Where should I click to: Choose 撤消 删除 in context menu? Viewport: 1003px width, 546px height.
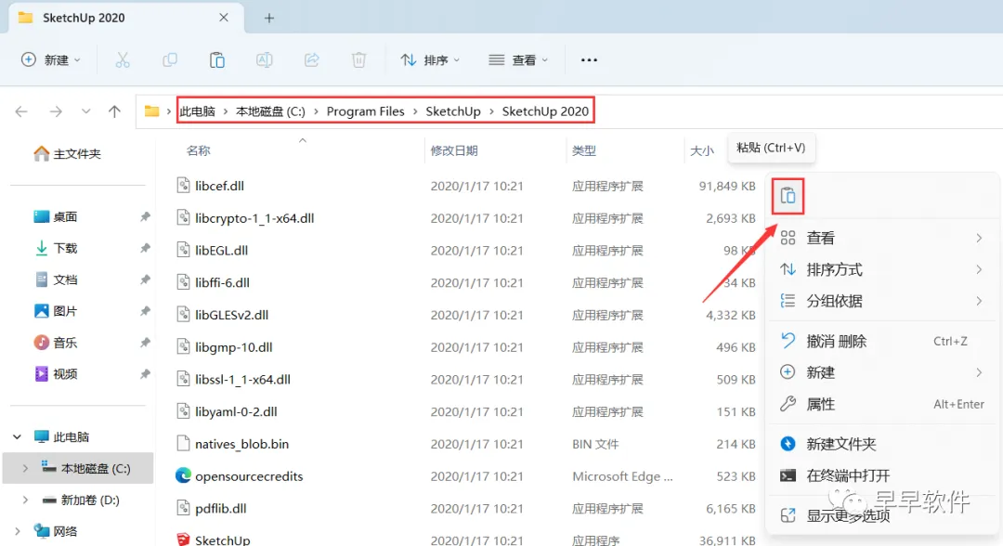(881, 342)
